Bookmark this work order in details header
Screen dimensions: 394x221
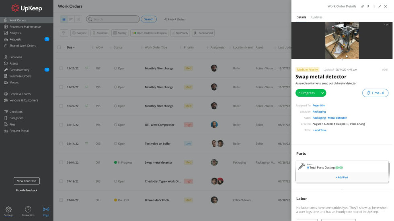click(369, 6)
